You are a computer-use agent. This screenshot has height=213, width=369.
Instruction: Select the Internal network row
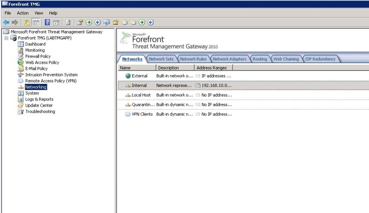pos(243,85)
